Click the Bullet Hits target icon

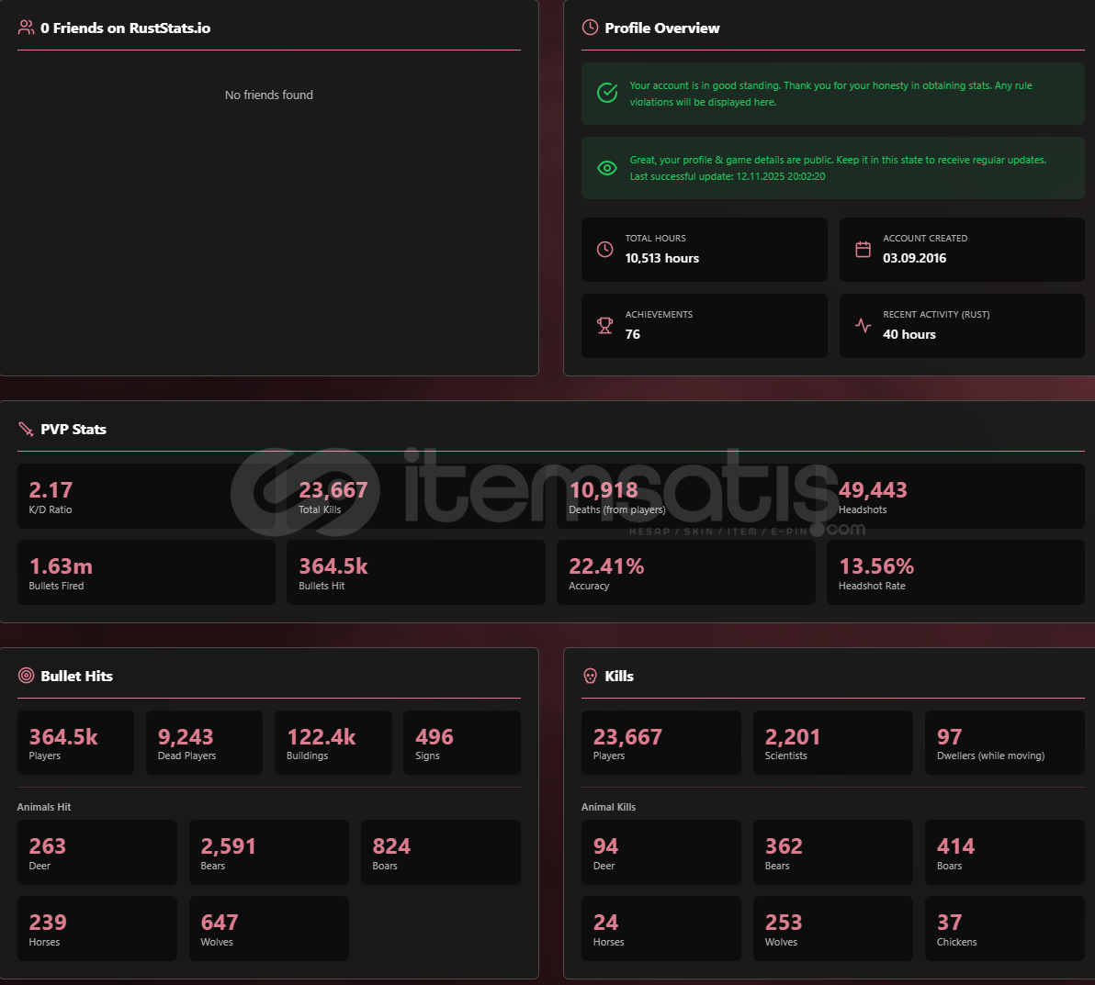pyautogui.click(x=26, y=675)
